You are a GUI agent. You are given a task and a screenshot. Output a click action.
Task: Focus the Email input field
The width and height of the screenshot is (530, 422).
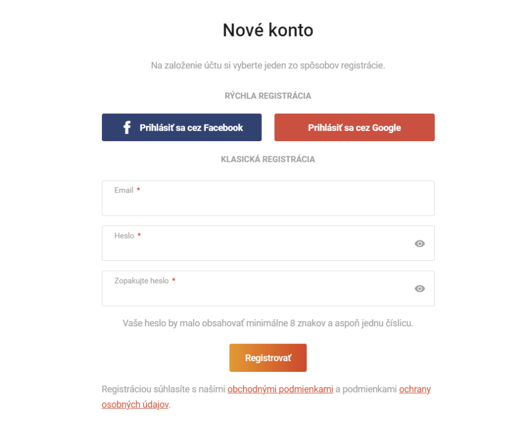click(268, 198)
